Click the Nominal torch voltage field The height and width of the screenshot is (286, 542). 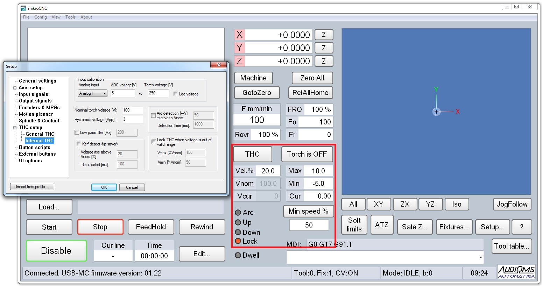point(132,110)
